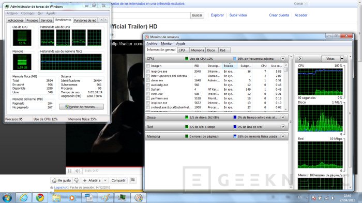Click the Task Manager title bar icon
Image resolution: width=362 pixels, height=203 pixels.
[7, 6]
